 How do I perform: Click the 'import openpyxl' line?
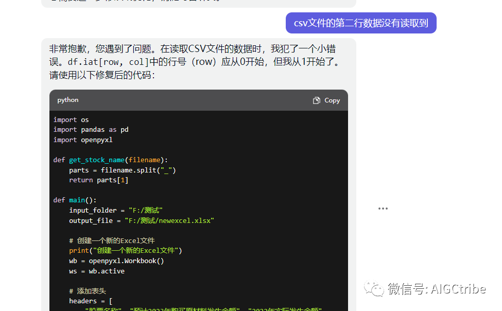[x=83, y=140]
